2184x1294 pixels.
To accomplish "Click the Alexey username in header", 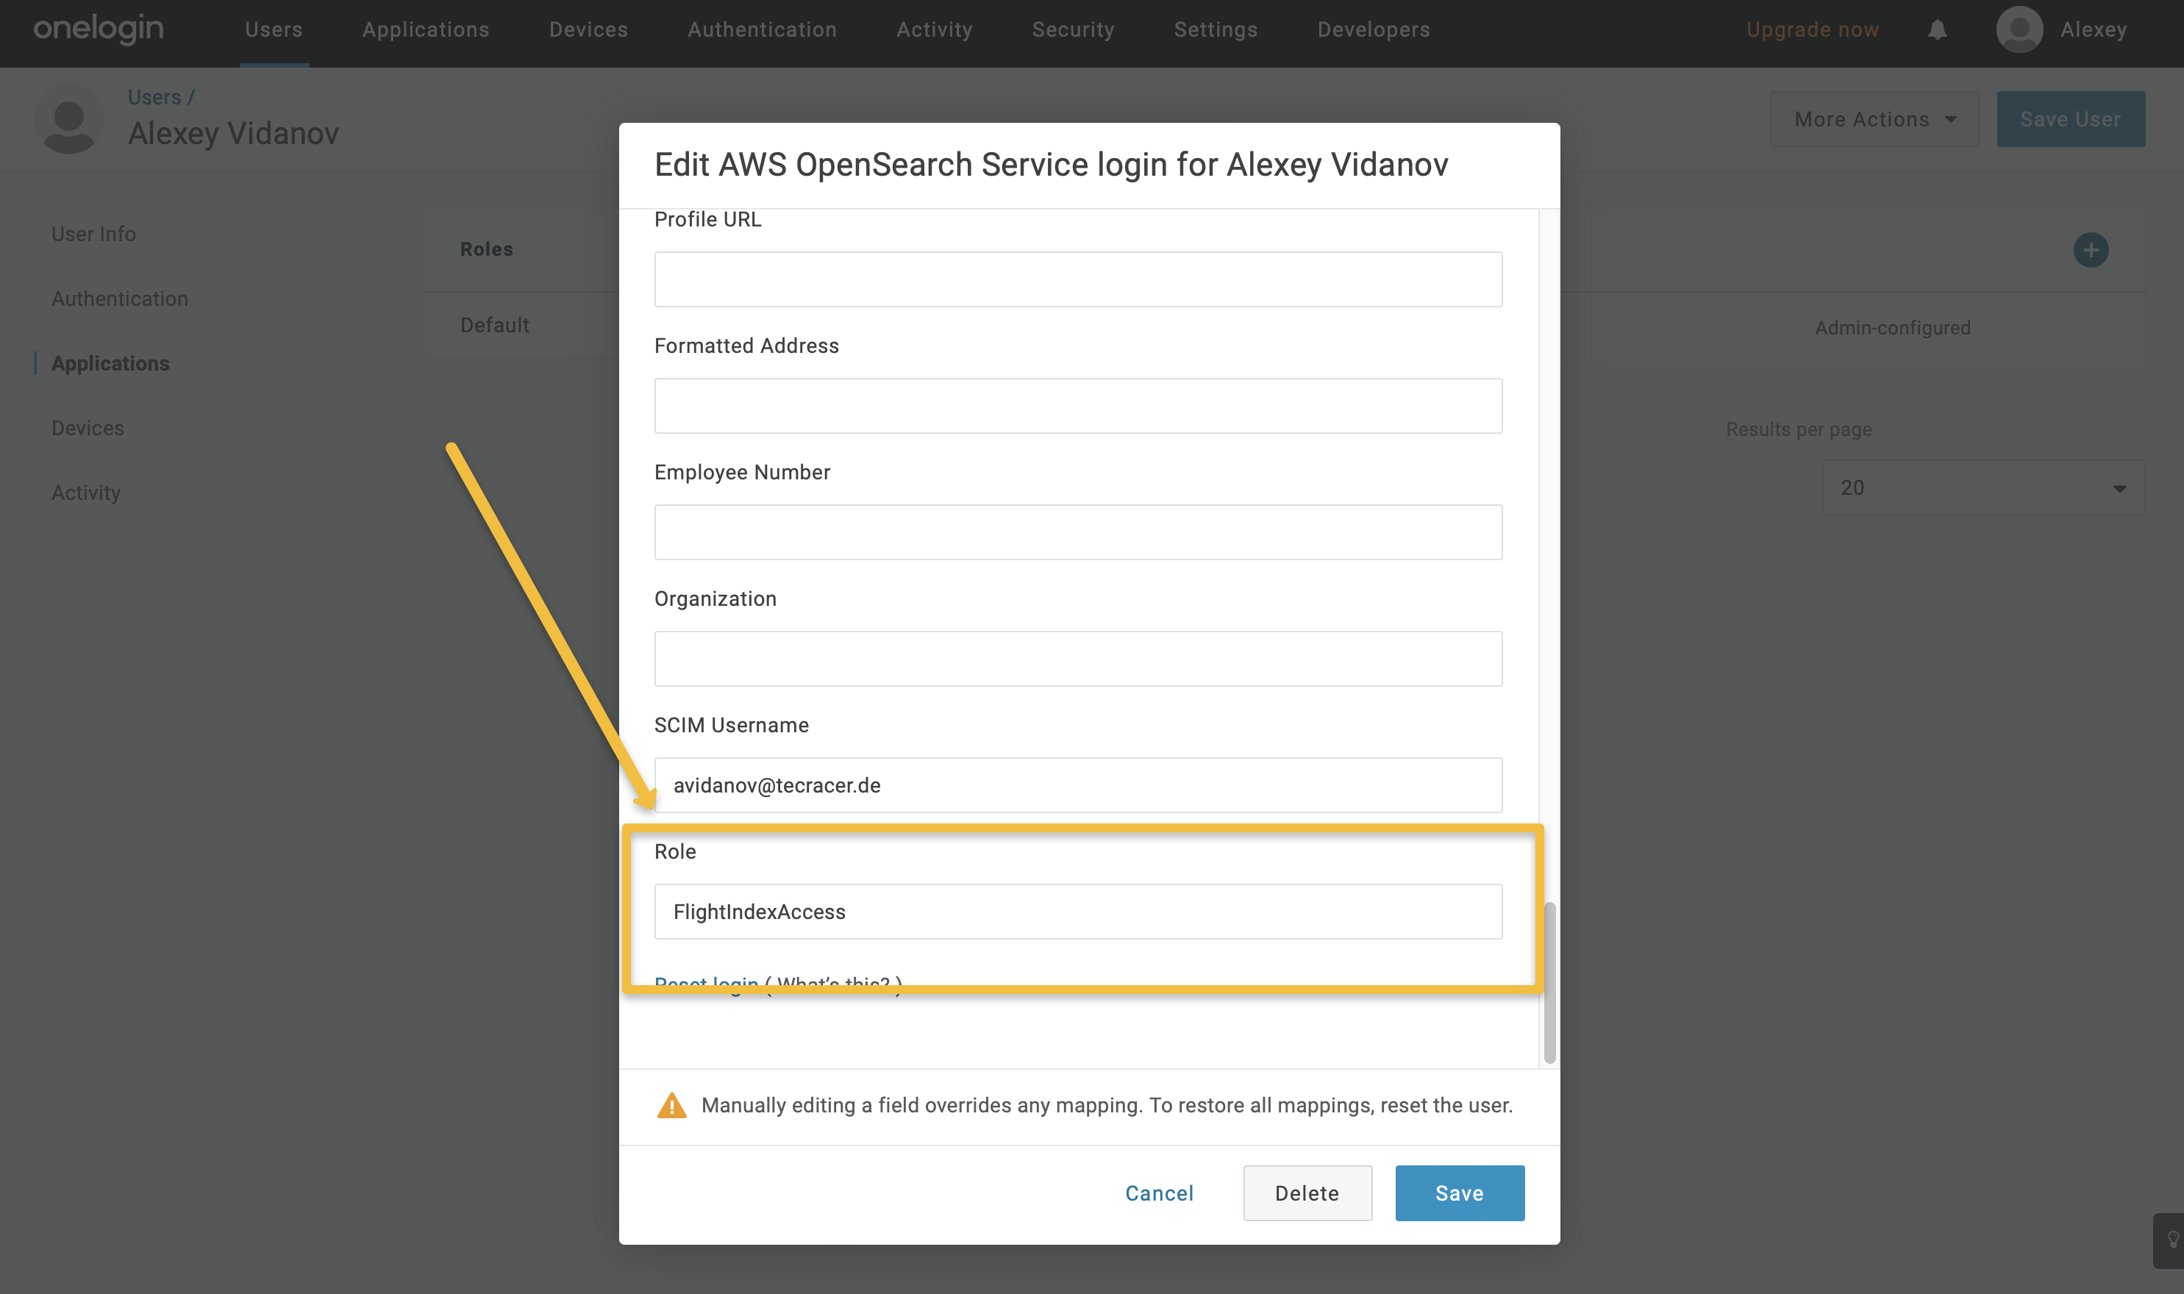I will click(x=2094, y=29).
